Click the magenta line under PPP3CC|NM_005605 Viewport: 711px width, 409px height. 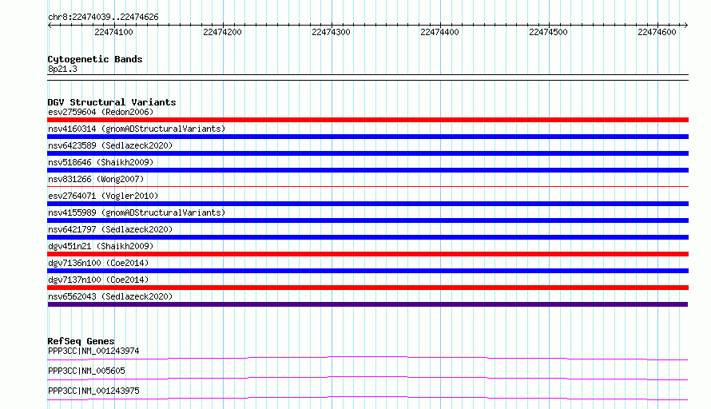point(367,378)
